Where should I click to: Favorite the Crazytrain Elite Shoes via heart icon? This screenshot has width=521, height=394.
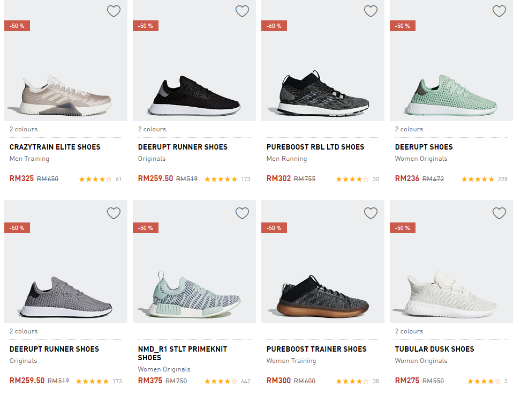[x=114, y=11]
